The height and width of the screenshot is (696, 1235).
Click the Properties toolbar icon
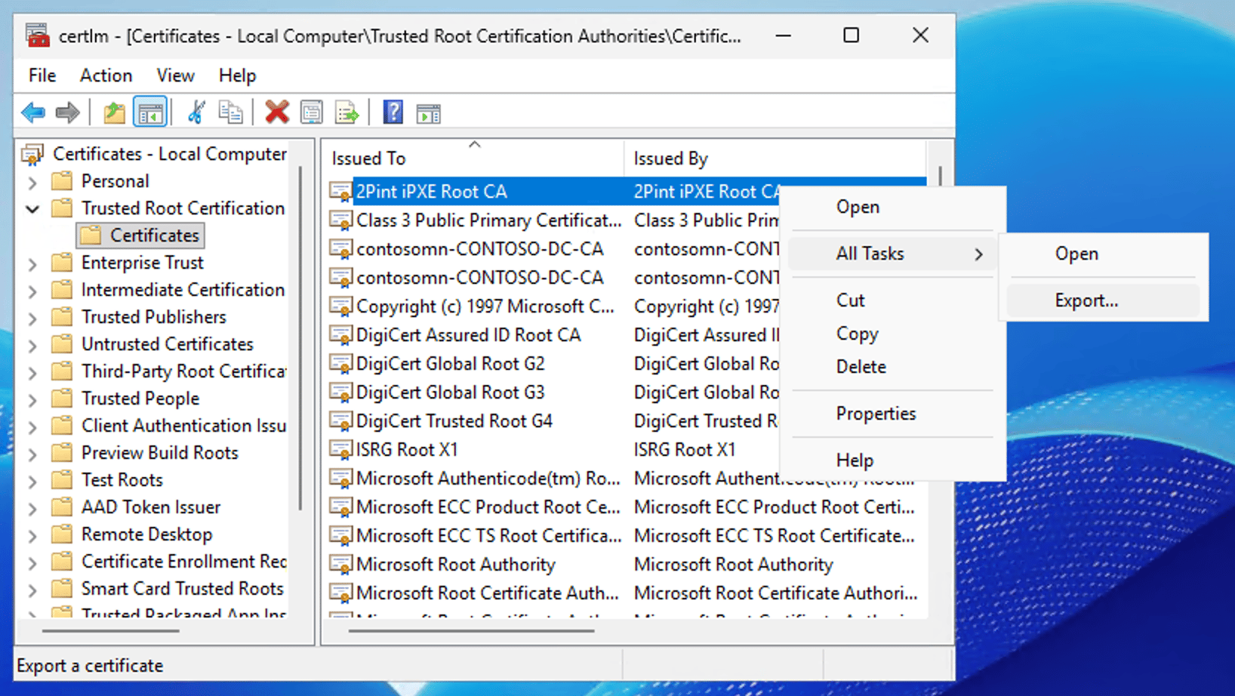pos(312,113)
